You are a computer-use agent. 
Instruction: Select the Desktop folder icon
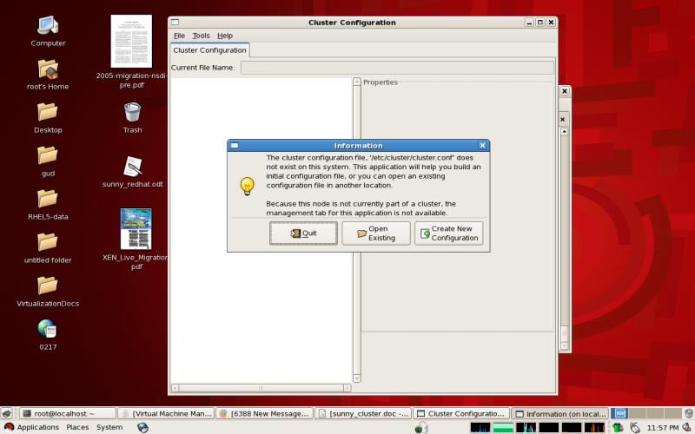pyautogui.click(x=48, y=113)
